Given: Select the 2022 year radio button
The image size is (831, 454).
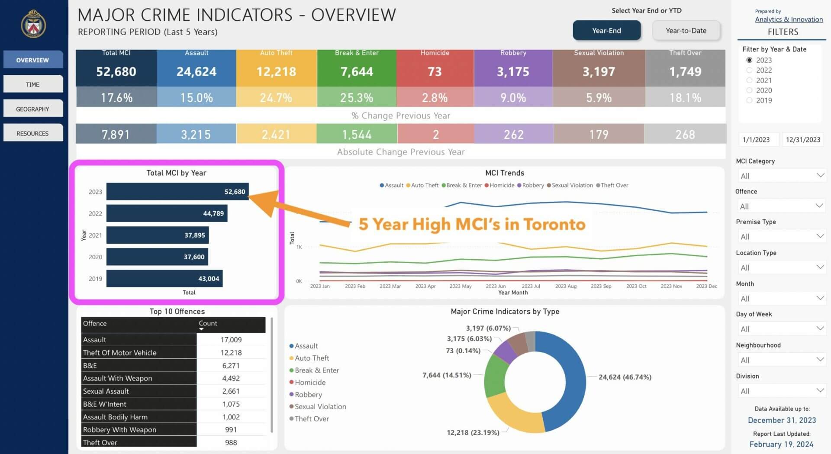Looking at the screenshot, I should tap(749, 70).
